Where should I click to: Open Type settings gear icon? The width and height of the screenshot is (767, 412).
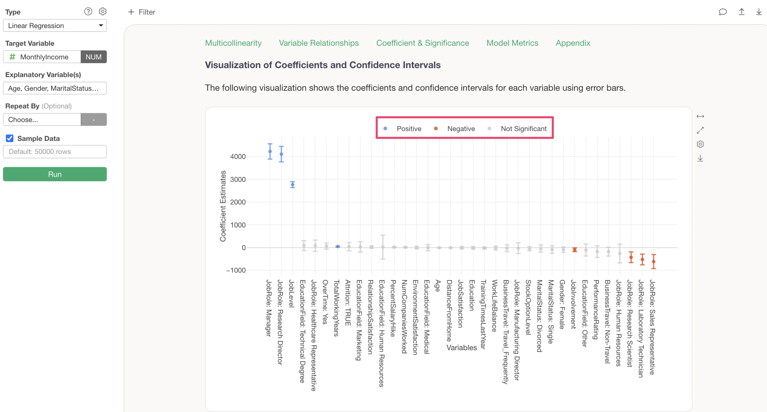tap(102, 12)
